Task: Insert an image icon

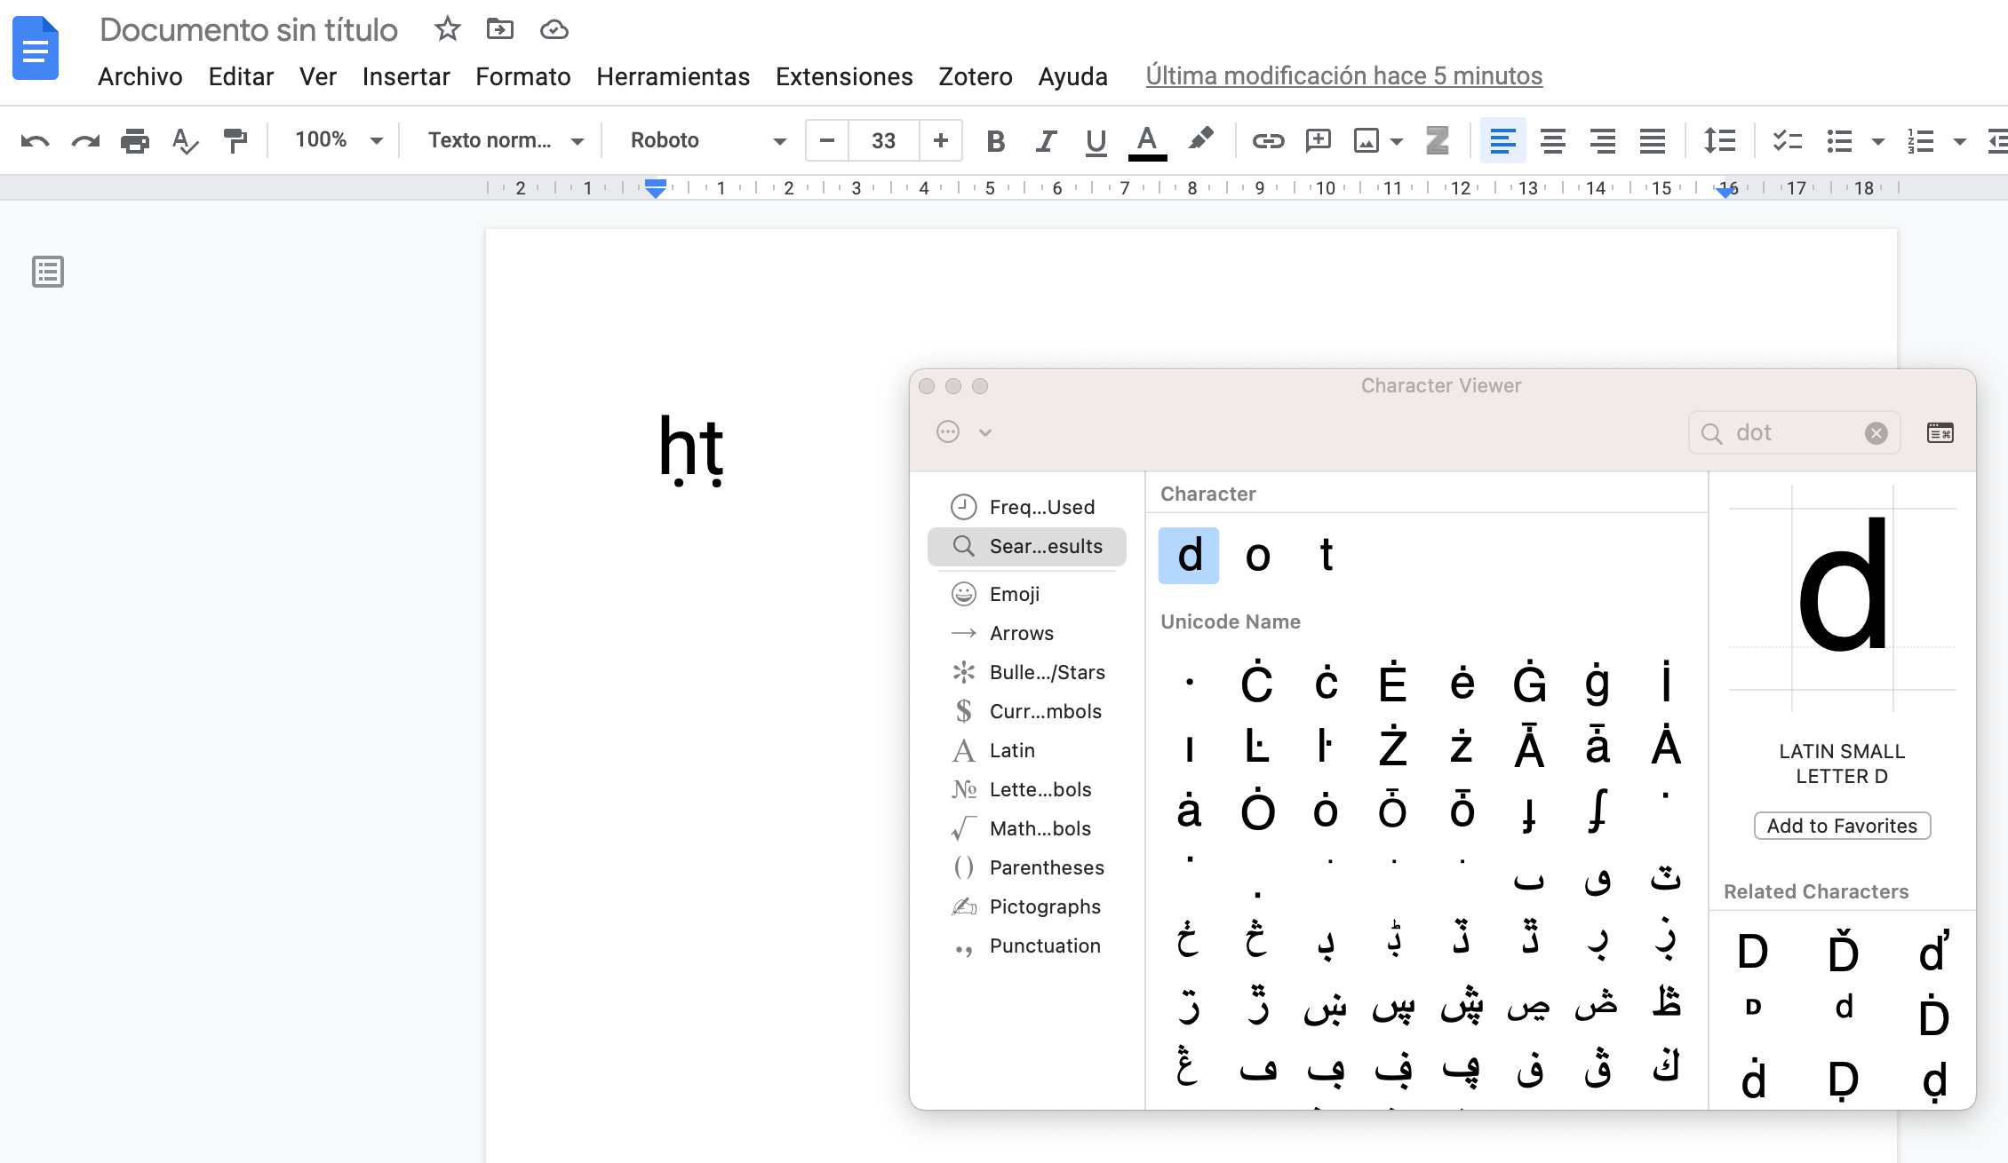Action: [1366, 140]
